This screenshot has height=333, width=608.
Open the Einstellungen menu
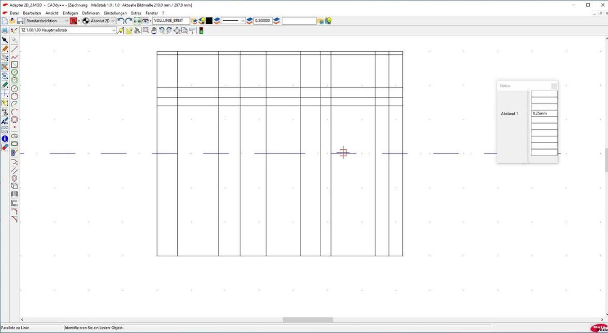tap(115, 13)
